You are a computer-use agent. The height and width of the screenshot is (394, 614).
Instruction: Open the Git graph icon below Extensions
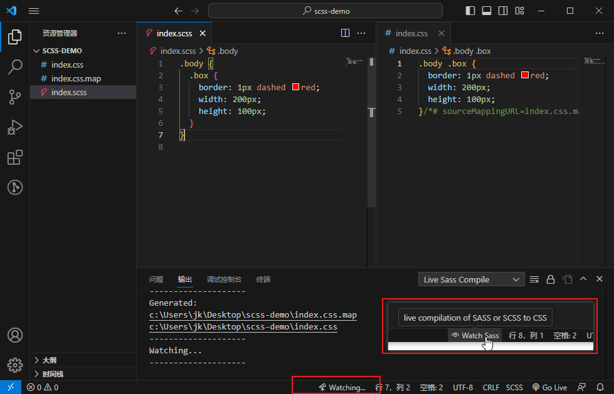[x=15, y=187]
